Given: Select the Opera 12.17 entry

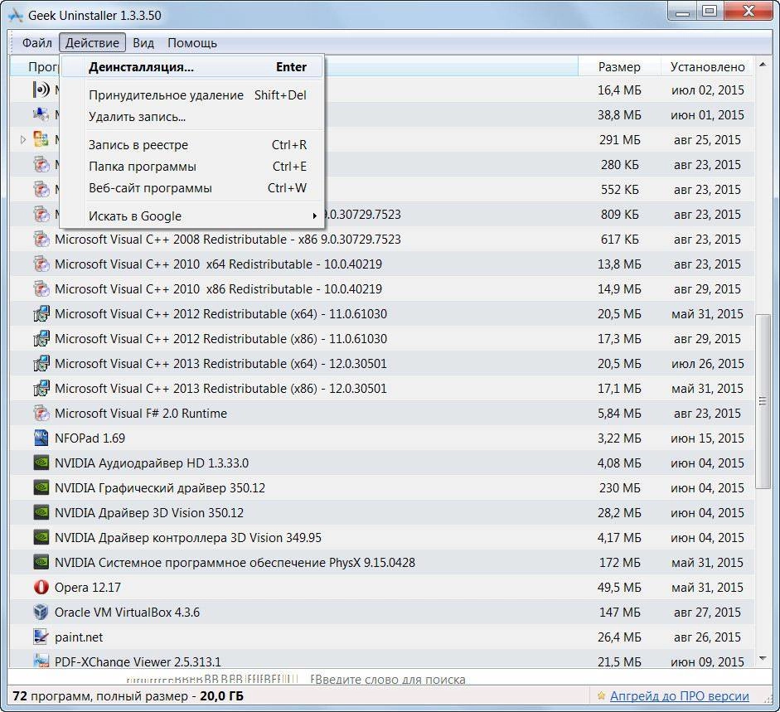Looking at the screenshot, I should (382, 588).
